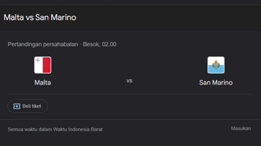
Task: Click the "Semua waktu dalam Waktu Indonesia Barat" note
Action: pyautogui.click(x=55, y=129)
